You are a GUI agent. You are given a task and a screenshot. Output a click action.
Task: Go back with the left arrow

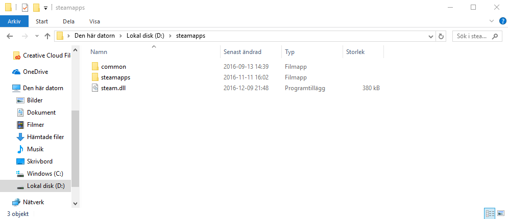tap(10, 36)
